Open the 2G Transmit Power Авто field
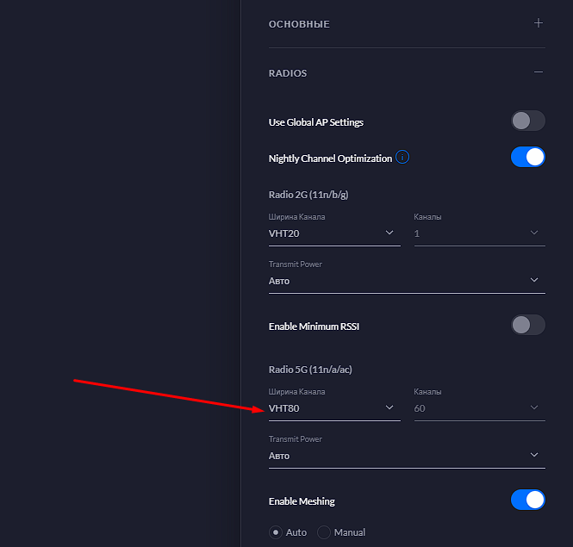The width and height of the screenshot is (573, 547). pos(407,281)
